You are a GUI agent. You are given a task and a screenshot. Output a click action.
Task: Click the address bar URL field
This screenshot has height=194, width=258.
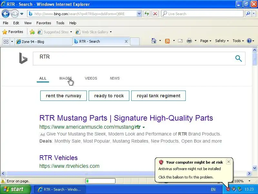pyautogui.click(x=82, y=14)
